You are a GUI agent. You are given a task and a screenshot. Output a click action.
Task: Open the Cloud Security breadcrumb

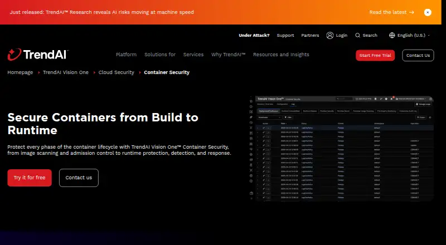[117, 72]
